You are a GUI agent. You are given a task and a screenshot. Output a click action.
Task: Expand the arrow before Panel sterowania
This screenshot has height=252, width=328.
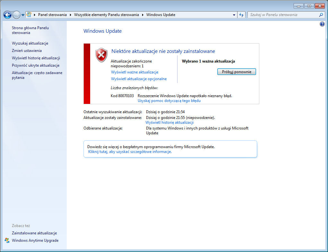click(35, 15)
